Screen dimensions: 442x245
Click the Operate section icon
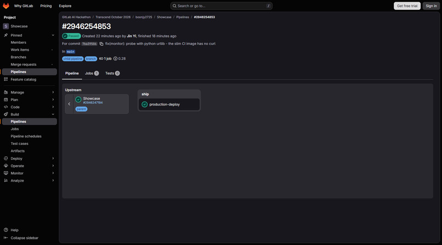tap(5, 166)
